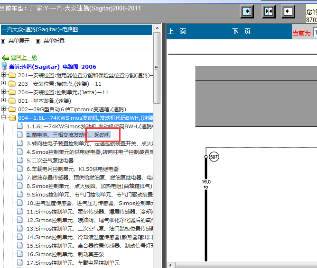Open 5.二次空气泵继电器 diagram
The width and height of the screenshot is (317, 268).
coord(50,161)
